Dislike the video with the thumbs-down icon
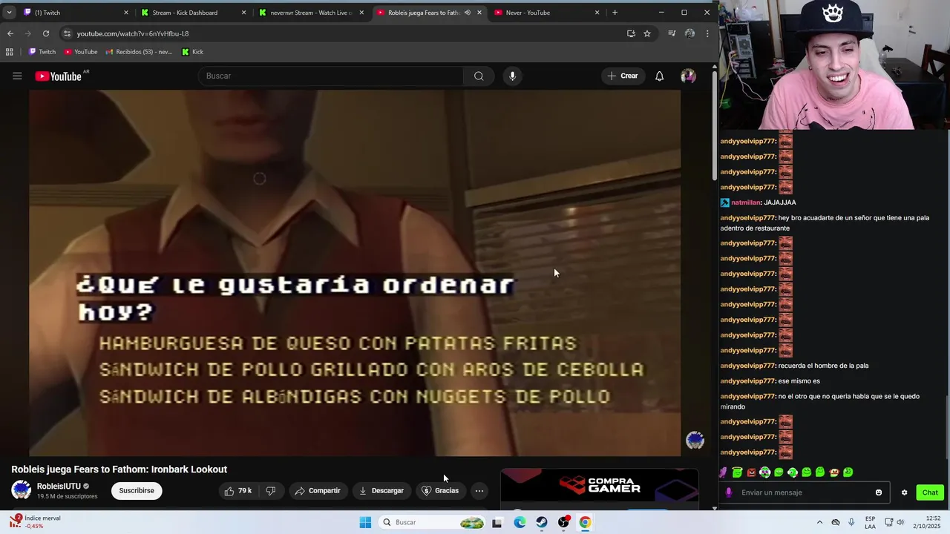The height and width of the screenshot is (534, 950). coord(271,490)
